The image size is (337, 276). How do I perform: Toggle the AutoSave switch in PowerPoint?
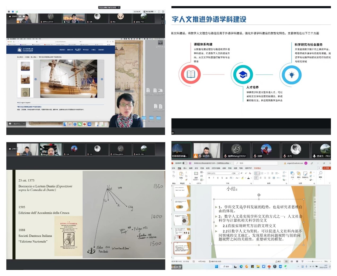184,163
